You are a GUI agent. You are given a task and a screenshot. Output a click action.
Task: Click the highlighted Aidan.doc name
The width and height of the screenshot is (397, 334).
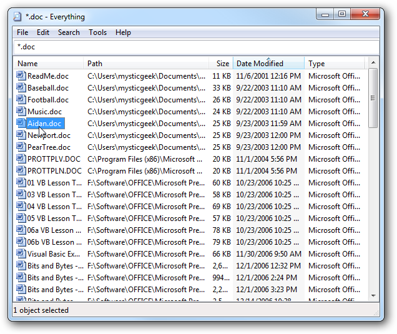[x=46, y=124]
